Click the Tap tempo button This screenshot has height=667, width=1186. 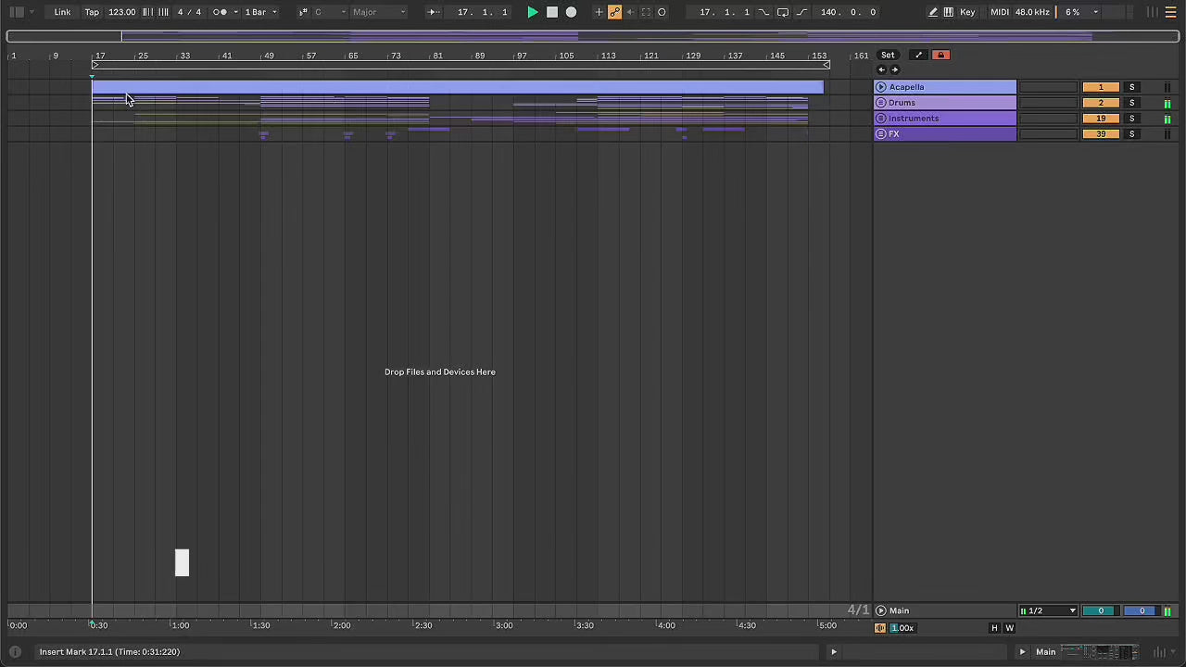pos(92,12)
